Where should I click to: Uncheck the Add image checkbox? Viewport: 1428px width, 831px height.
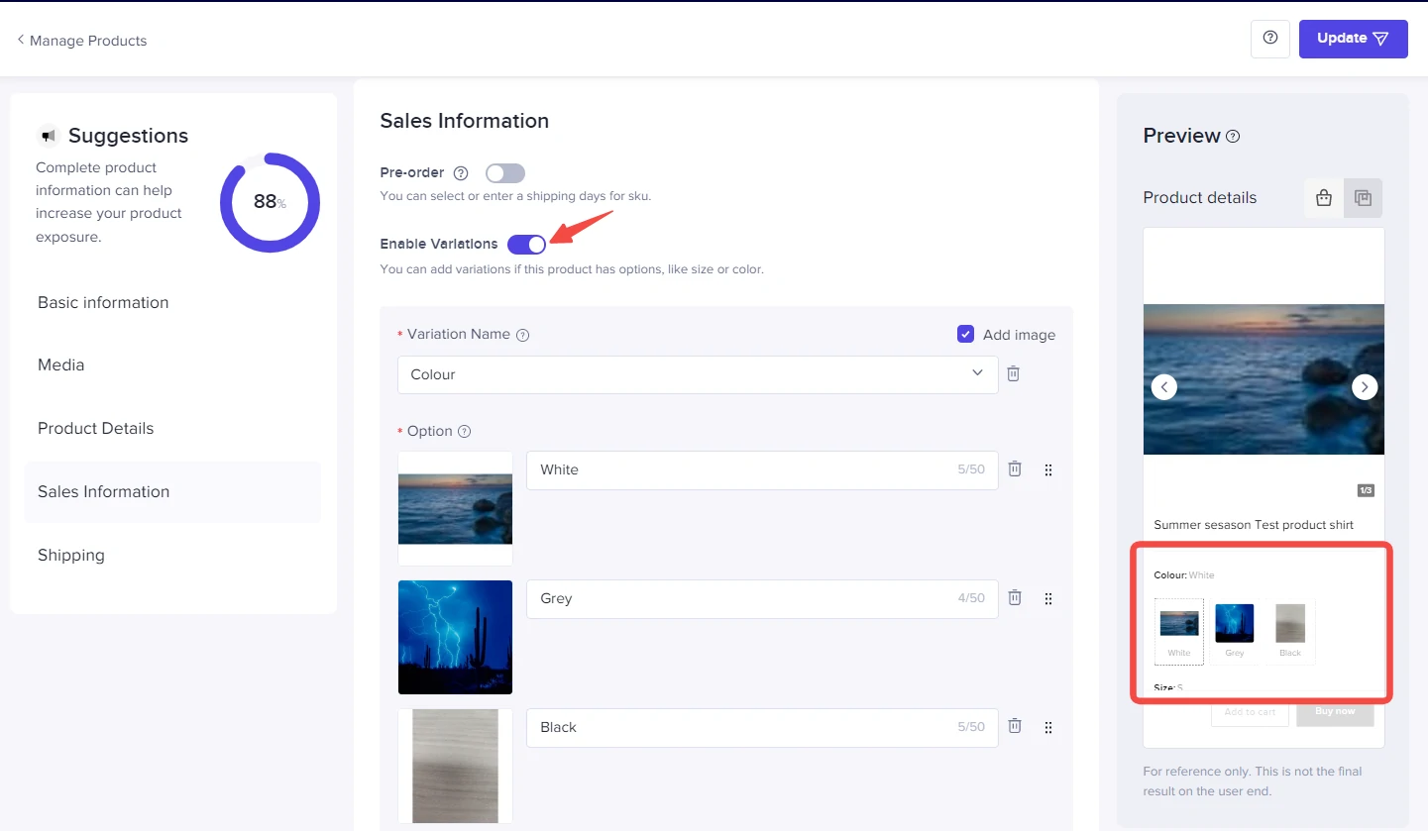[x=965, y=335]
